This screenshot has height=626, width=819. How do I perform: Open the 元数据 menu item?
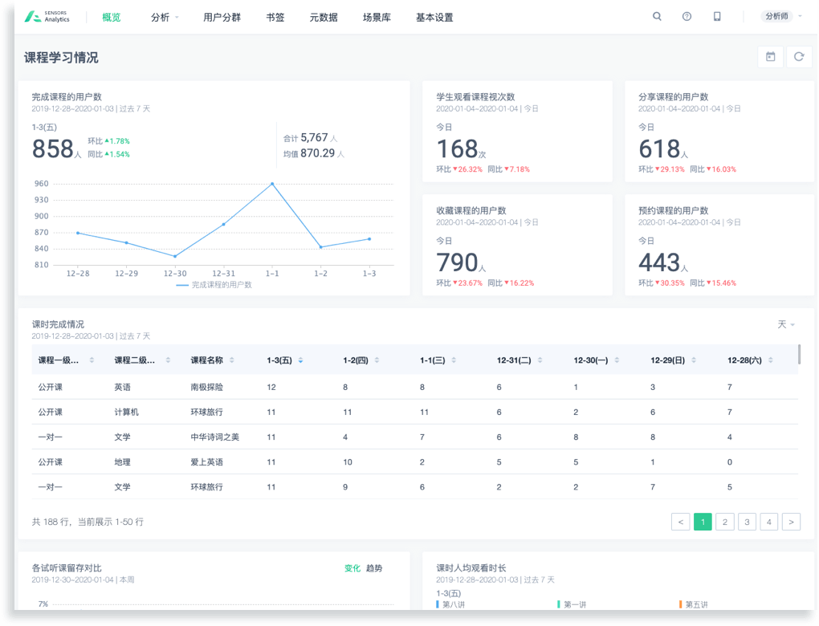pyautogui.click(x=323, y=17)
